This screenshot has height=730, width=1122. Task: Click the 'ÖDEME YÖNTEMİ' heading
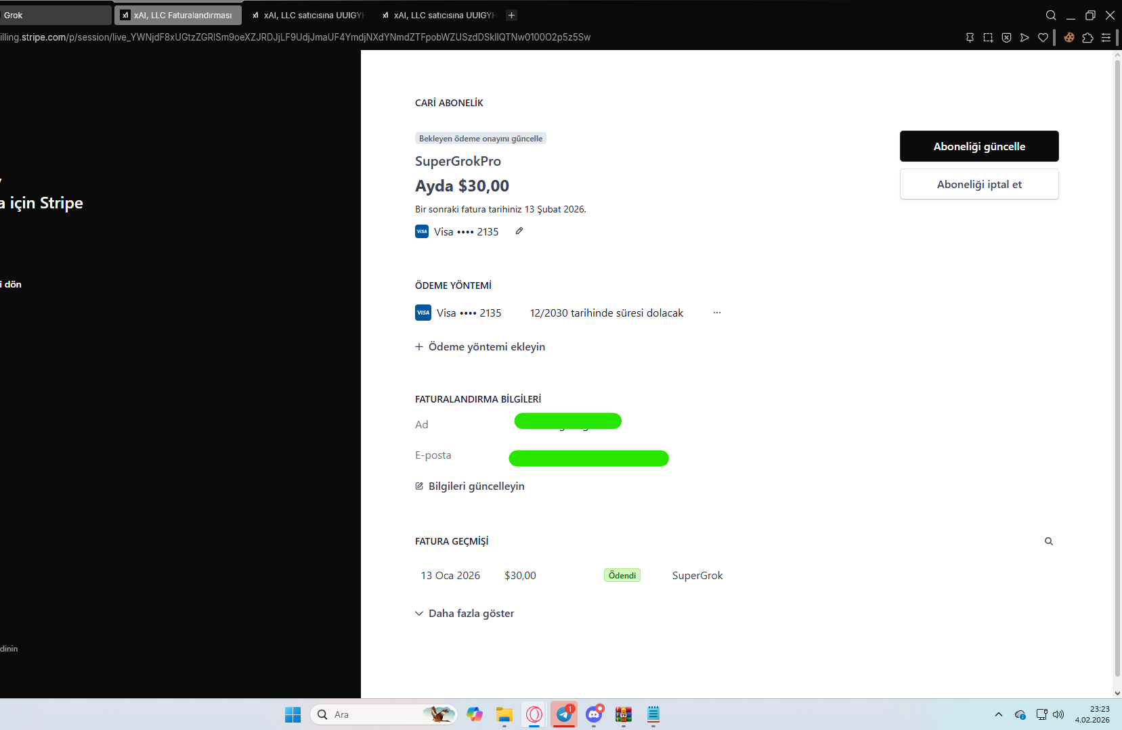pyautogui.click(x=454, y=286)
